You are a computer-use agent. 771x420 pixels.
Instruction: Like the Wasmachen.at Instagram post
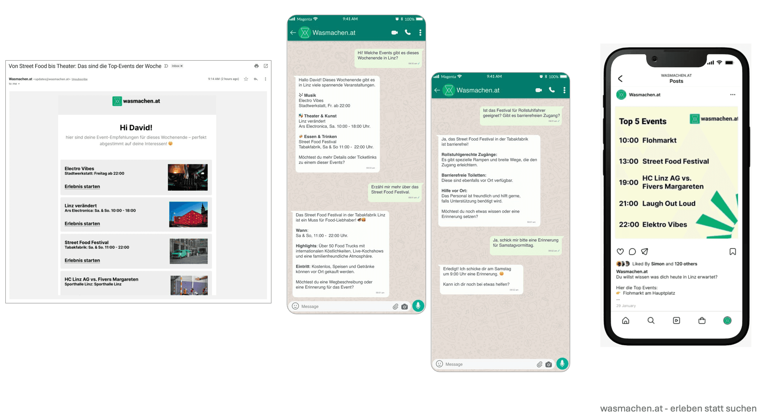620,251
